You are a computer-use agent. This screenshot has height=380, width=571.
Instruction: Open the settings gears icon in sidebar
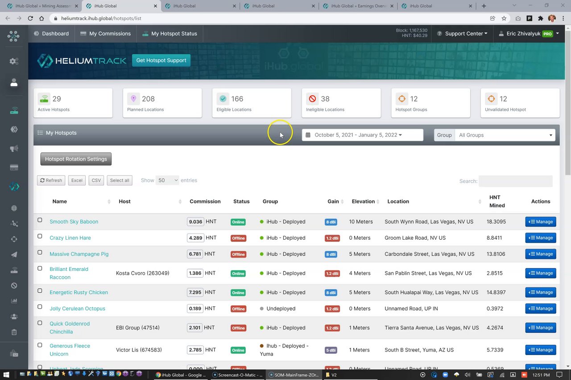pyautogui.click(x=14, y=61)
